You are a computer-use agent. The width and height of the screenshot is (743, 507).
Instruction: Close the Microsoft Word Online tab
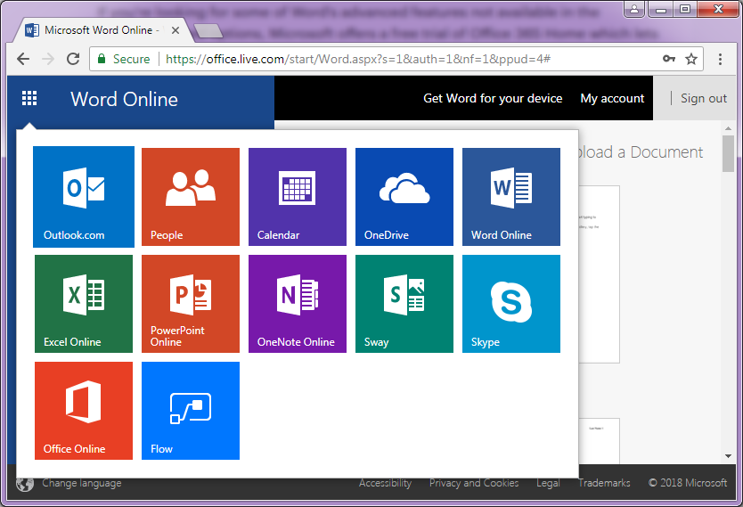[176, 30]
